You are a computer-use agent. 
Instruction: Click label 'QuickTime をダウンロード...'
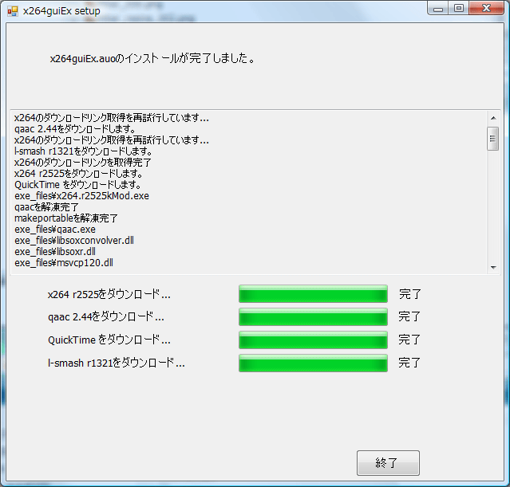tap(109, 340)
